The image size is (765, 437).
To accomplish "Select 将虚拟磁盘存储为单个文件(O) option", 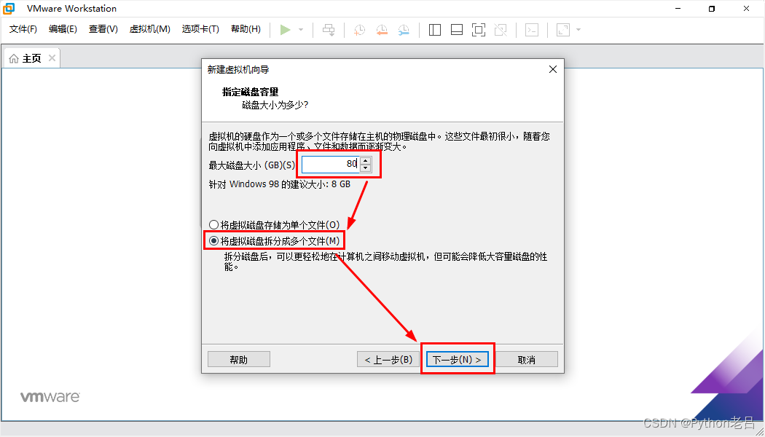I will coord(274,225).
